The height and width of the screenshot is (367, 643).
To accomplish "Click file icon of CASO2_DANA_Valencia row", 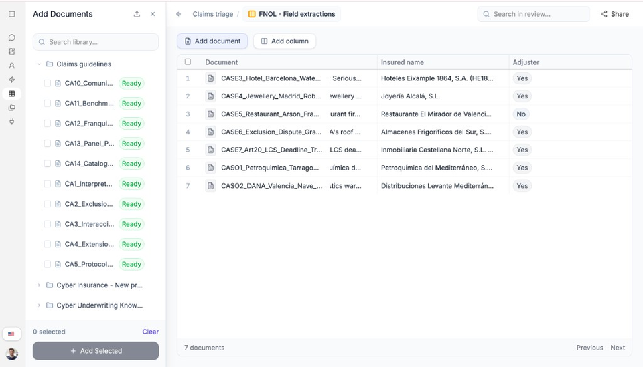I will pyautogui.click(x=210, y=186).
